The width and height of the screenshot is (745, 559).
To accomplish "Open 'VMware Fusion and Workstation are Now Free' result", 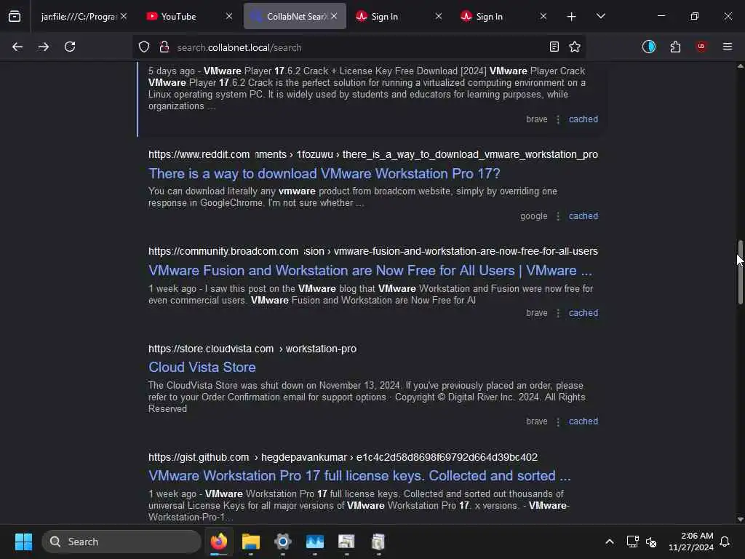I will tap(370, 271).
